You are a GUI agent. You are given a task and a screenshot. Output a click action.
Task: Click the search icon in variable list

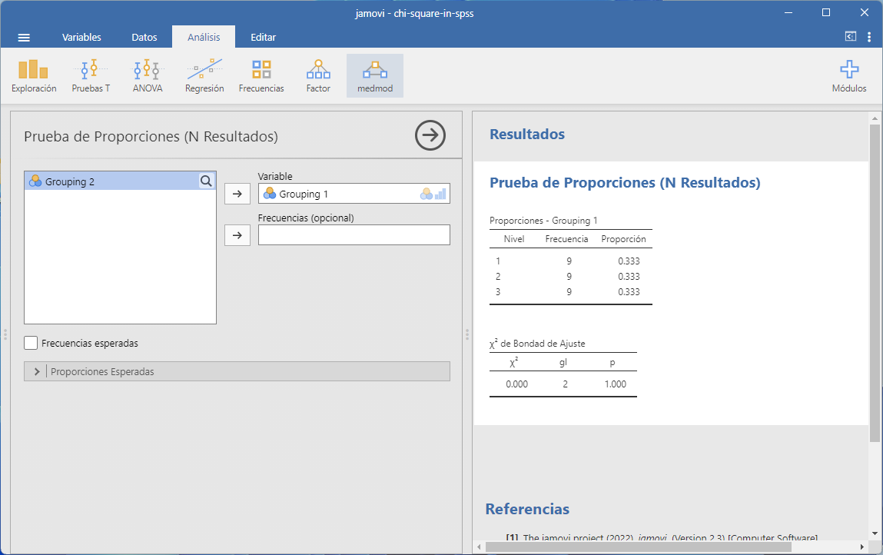click(x=206, y=181)
